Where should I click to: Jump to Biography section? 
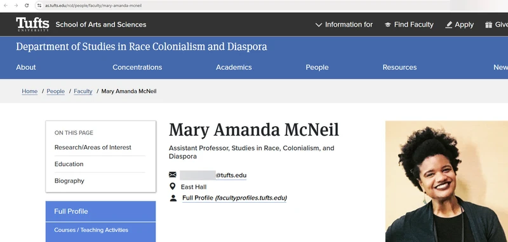(x=69, y=181)
